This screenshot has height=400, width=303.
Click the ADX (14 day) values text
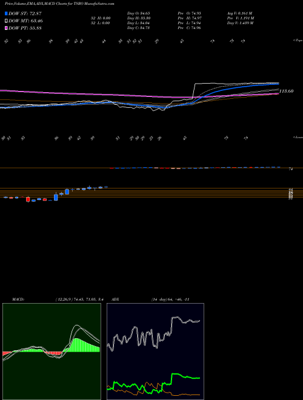tap(170, 299)
